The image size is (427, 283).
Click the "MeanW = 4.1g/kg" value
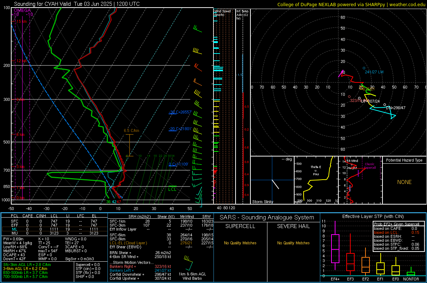pos(17,243)
